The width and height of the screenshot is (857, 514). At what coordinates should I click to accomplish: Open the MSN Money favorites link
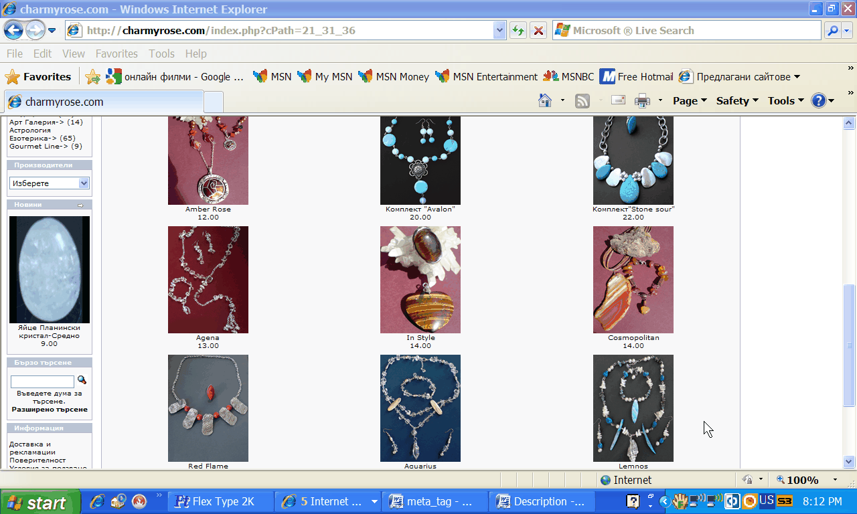pos(394,77)
